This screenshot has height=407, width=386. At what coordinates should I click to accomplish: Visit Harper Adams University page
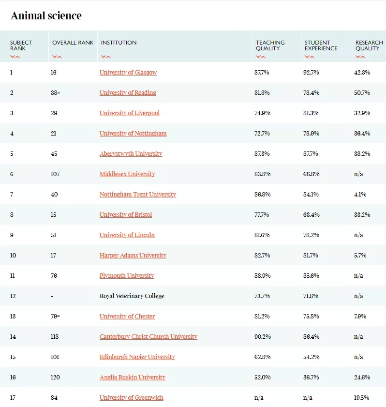point(133,256)
